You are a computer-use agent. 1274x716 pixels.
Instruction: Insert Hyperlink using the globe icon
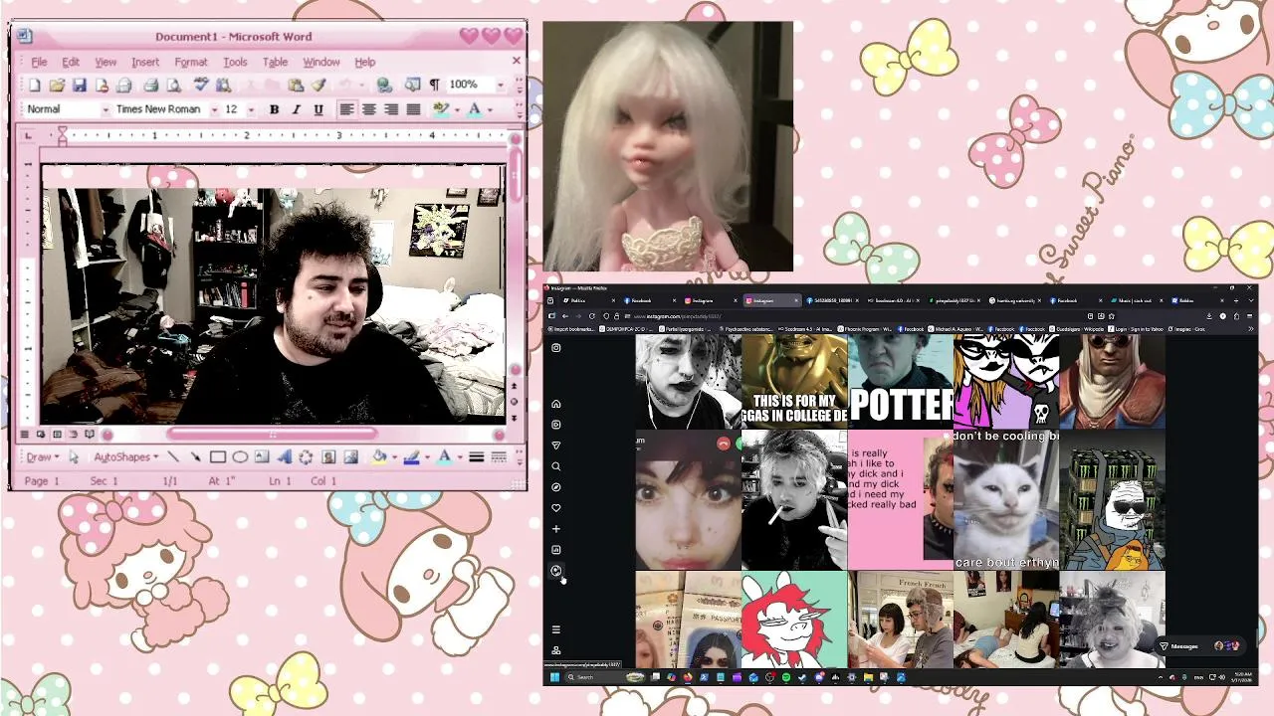point(384,86)
